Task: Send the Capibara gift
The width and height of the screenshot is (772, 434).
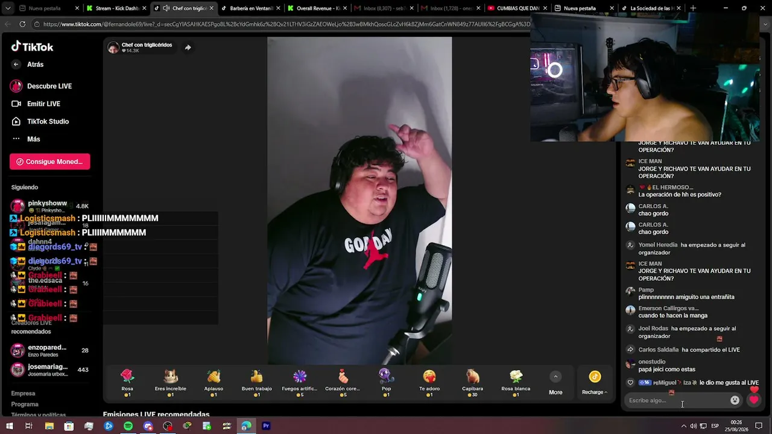Action: 472,383
